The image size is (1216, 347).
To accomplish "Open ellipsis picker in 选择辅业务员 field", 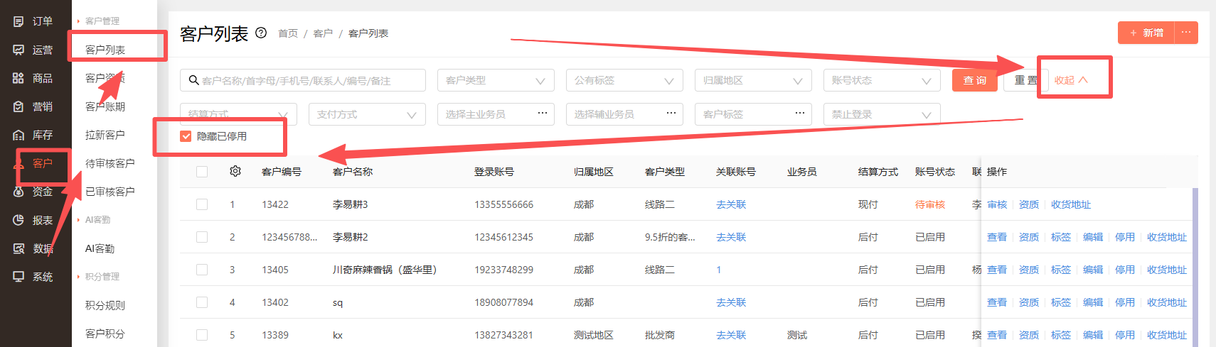I will (x=671, y=114).
